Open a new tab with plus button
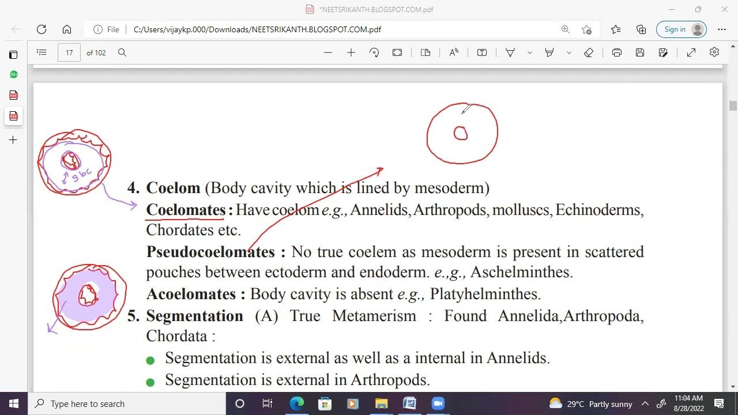 pos(13,139)
